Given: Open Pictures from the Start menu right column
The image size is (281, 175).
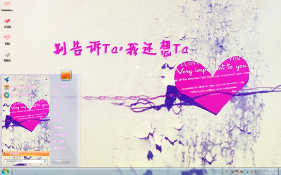Looking at the screenshot, I should click(57, 99).
